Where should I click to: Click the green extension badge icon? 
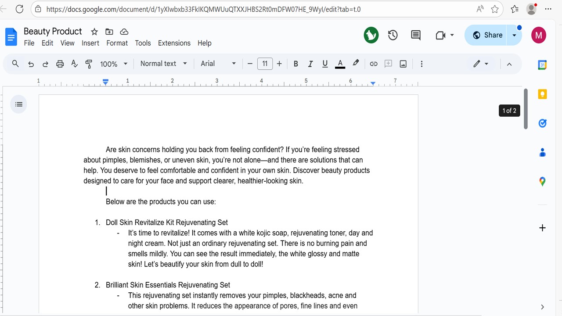[x=371, y=35]
